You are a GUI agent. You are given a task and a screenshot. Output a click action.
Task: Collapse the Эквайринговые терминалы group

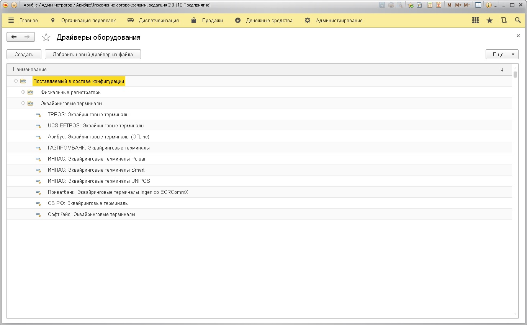[x=23, y=103]
